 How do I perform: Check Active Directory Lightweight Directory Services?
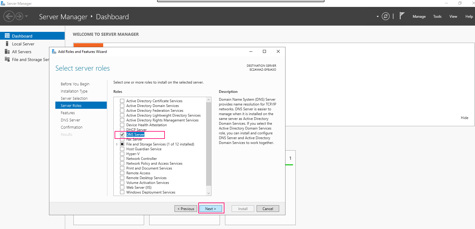(x=122, y=115)
